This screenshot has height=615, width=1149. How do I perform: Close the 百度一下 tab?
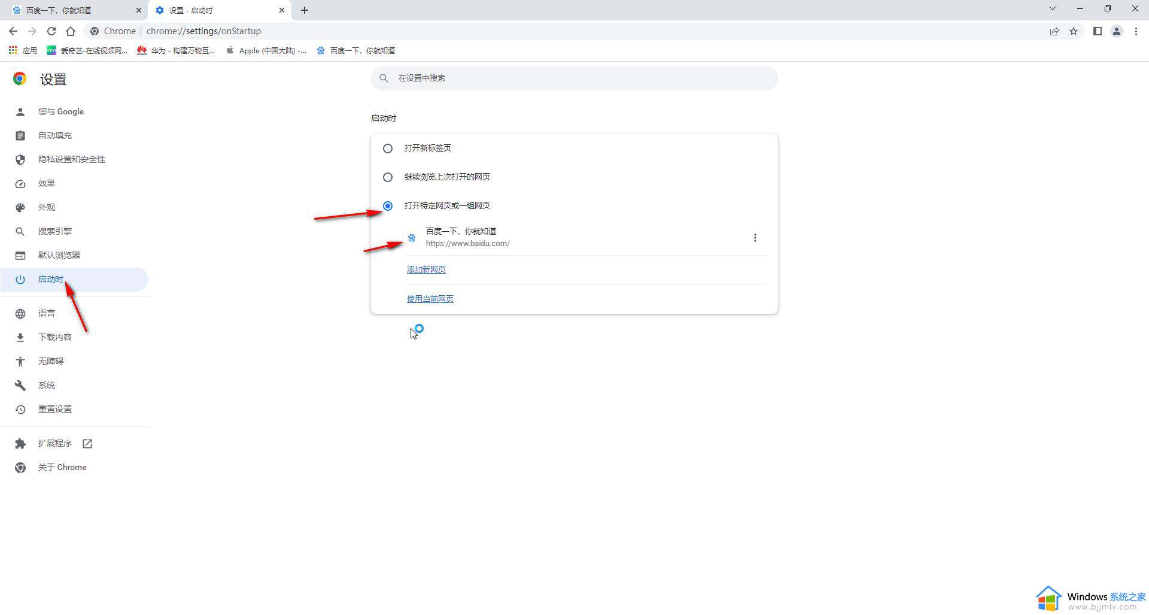tap(139, 10)
